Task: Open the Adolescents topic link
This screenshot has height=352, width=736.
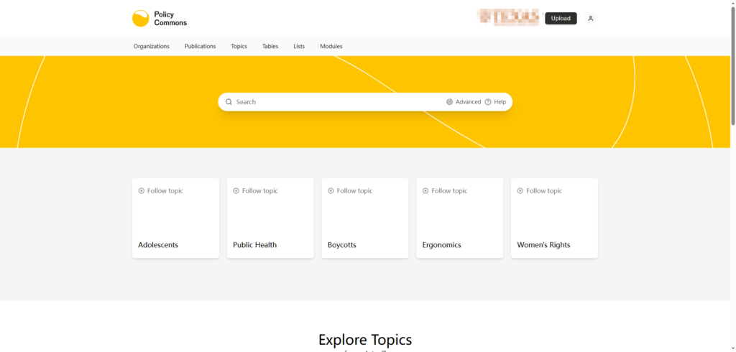Action: 158,245
